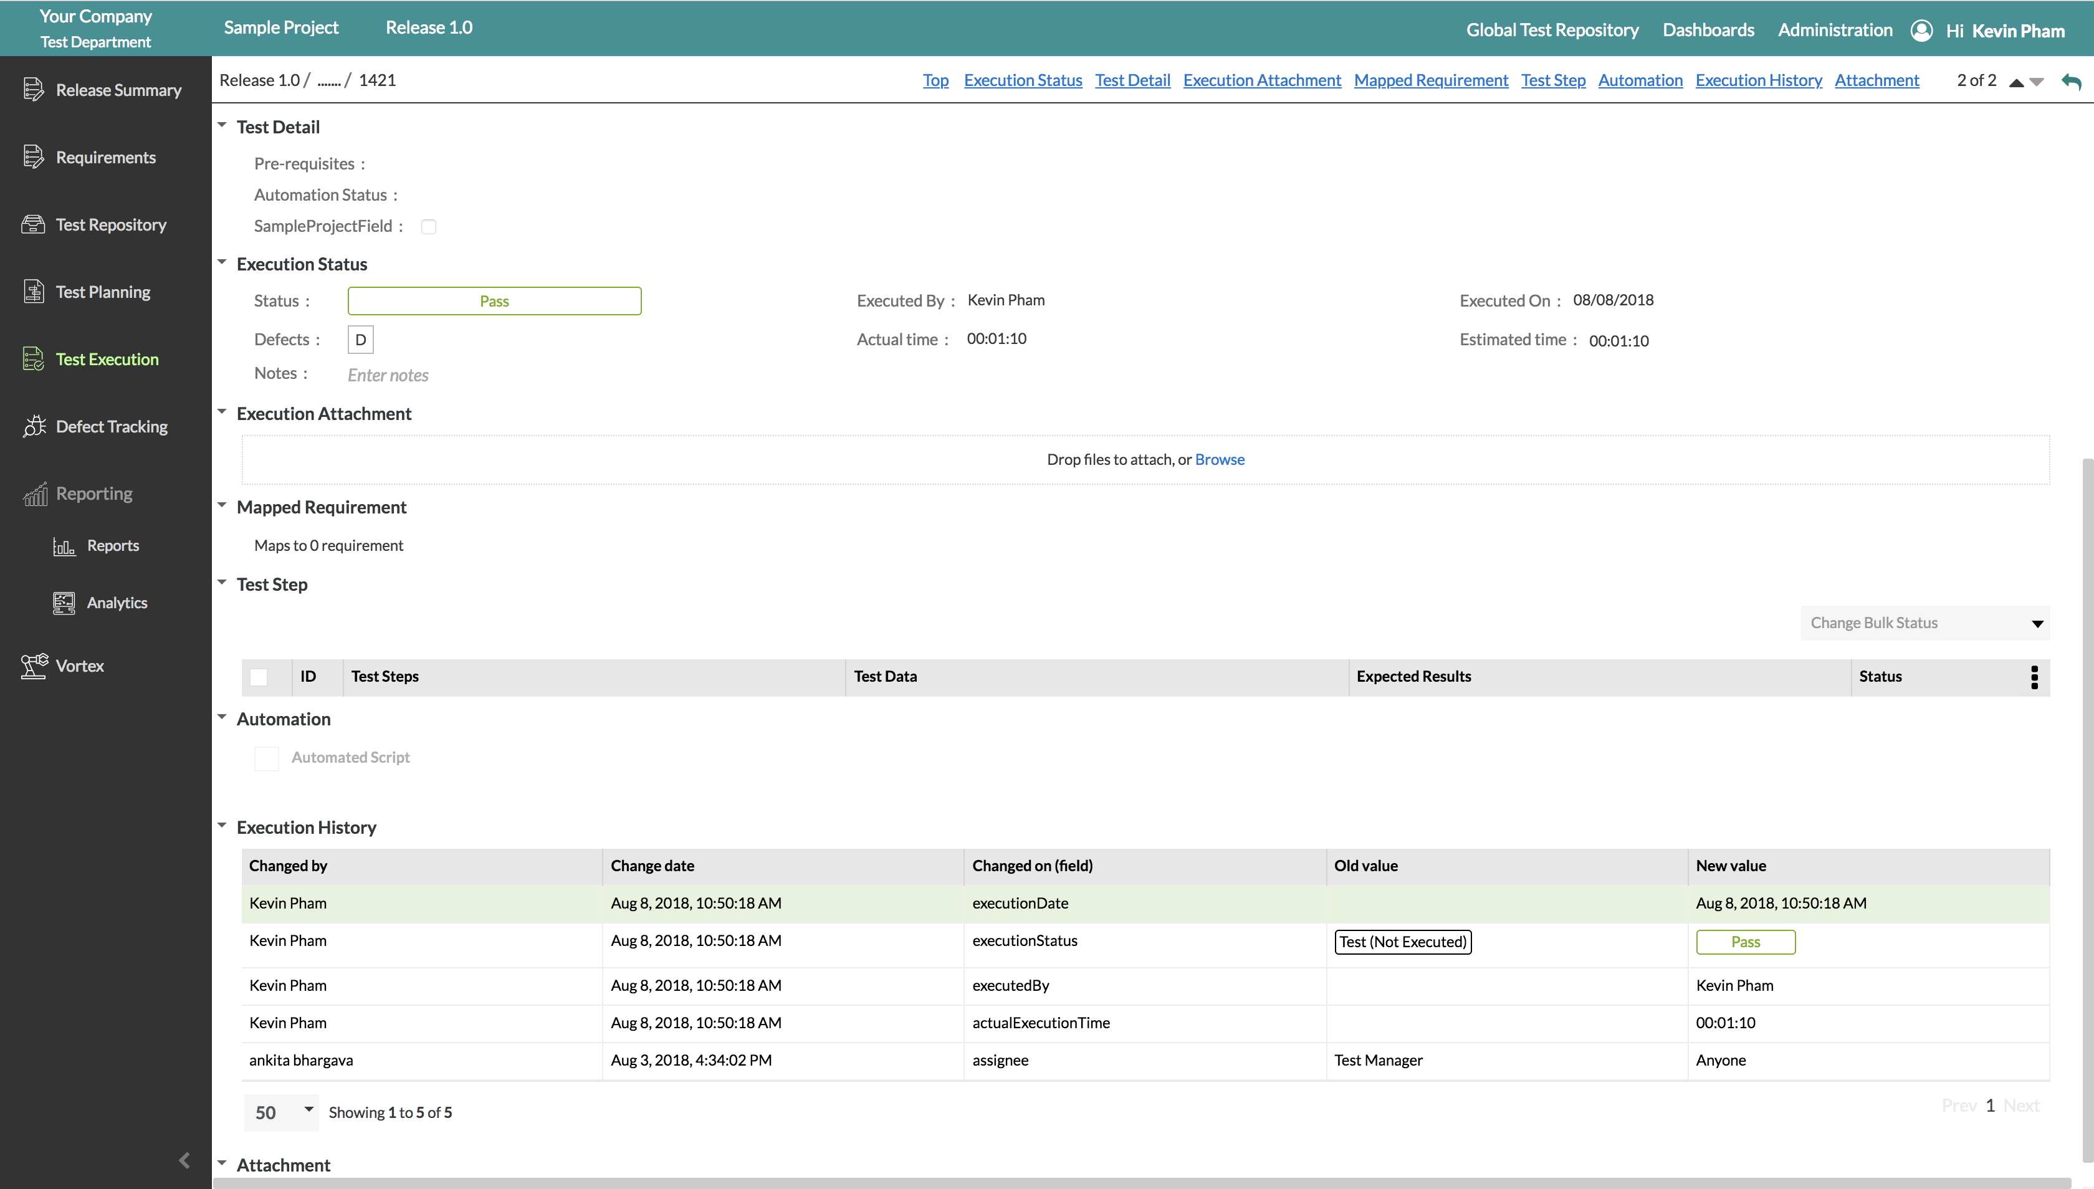Check the select-all test steps checkbox
Image resolution: width=2094 pixels, height=1189 pixels.
tap(259, 677)
